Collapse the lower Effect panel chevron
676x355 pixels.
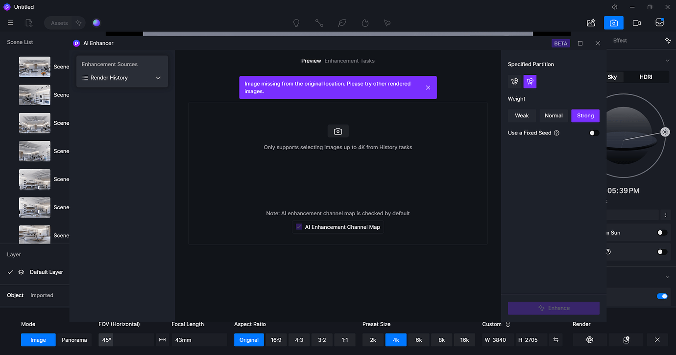(x=667, y=277)
